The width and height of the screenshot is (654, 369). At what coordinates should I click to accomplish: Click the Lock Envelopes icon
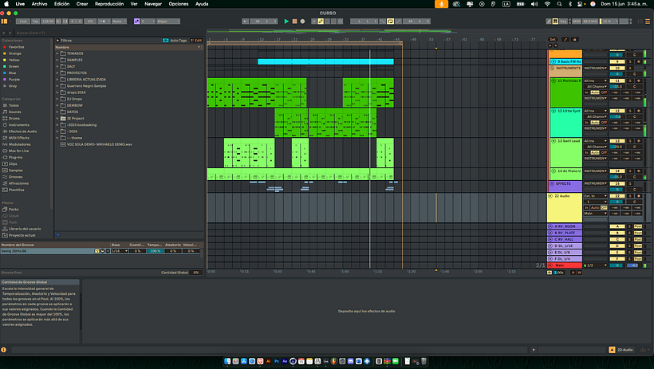coord(575,39)
